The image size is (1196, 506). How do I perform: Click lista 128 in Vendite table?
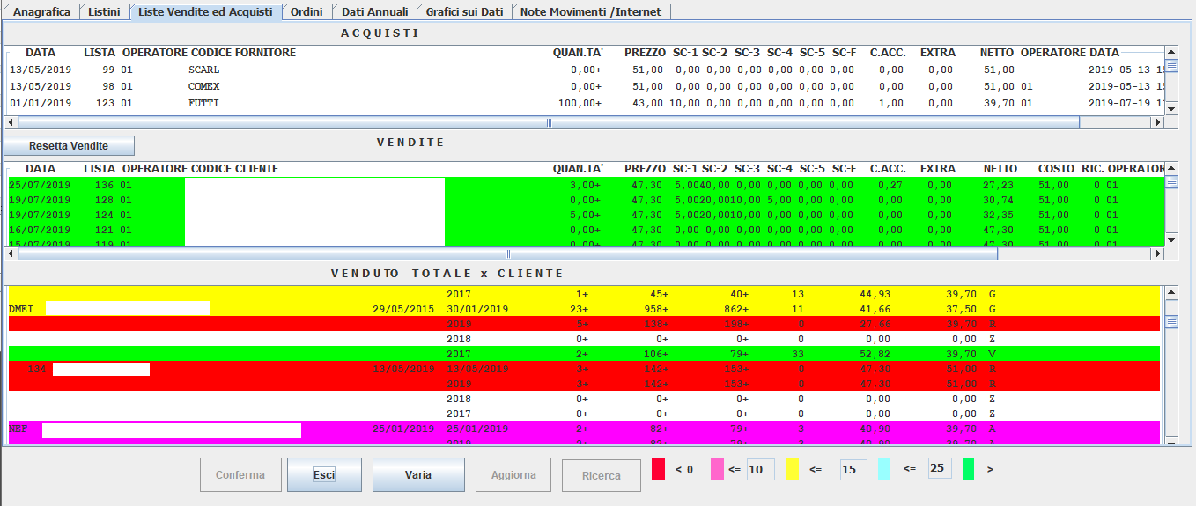click(x=104, y=200)
